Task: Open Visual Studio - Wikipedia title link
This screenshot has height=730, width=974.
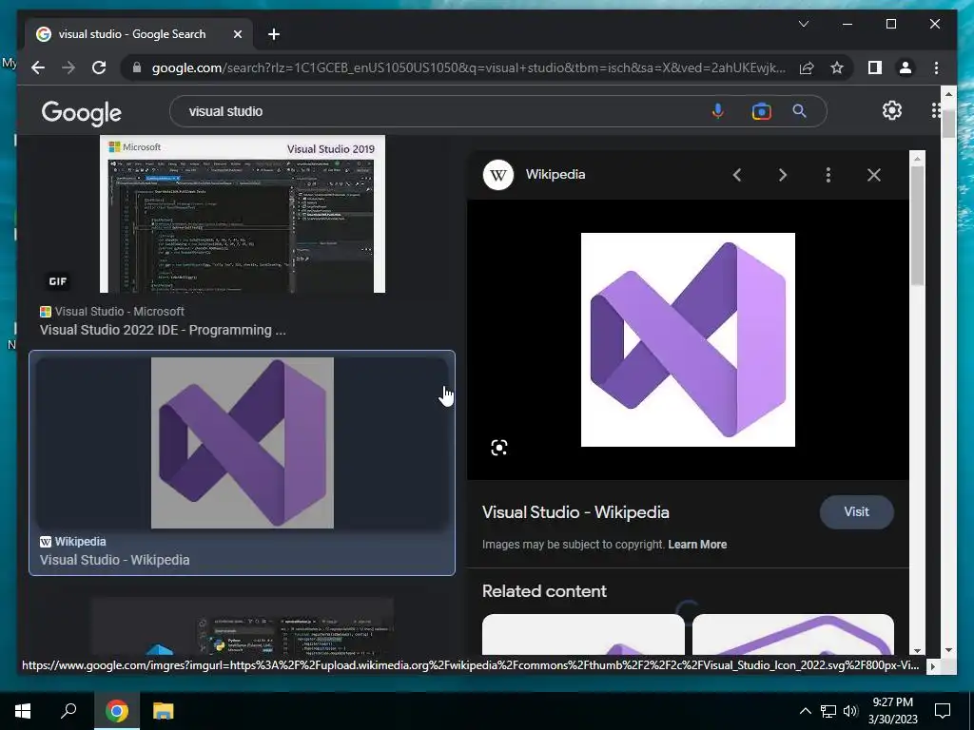Action: click(x=575, y=512)
